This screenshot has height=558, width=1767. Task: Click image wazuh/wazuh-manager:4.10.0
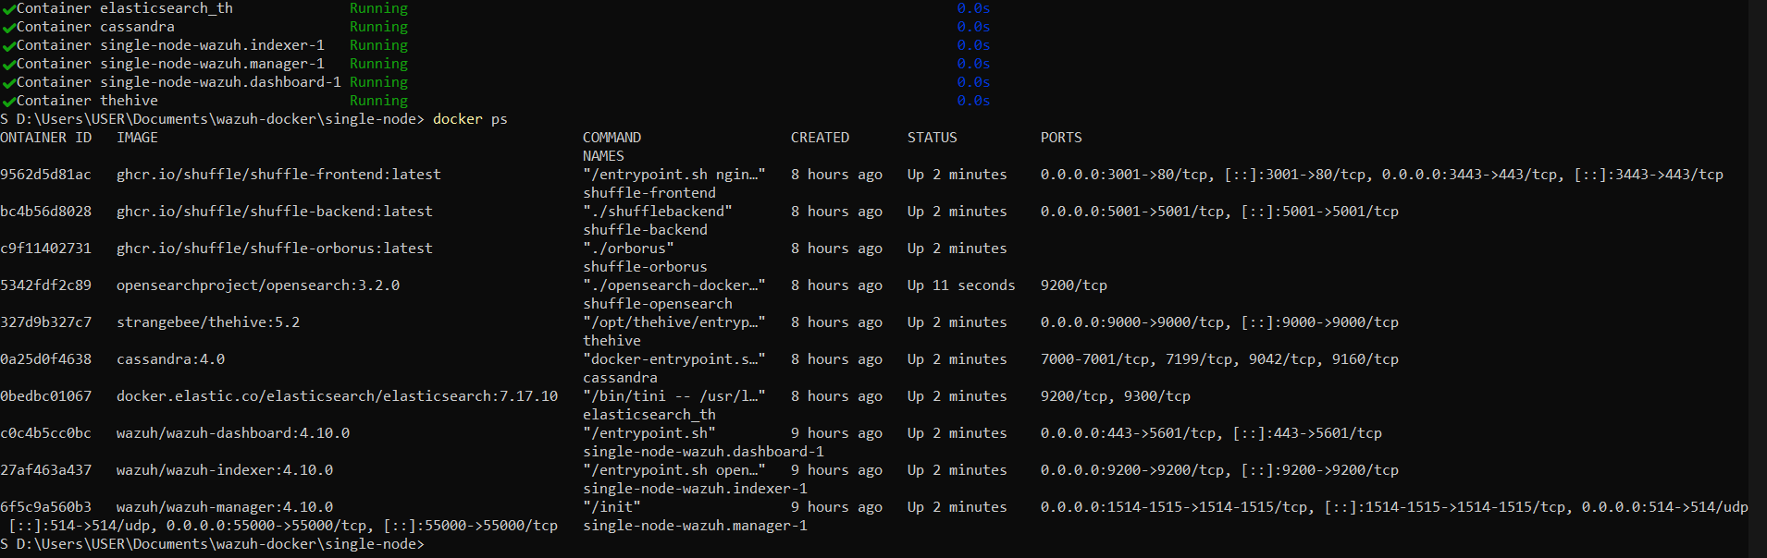point(225,507)
